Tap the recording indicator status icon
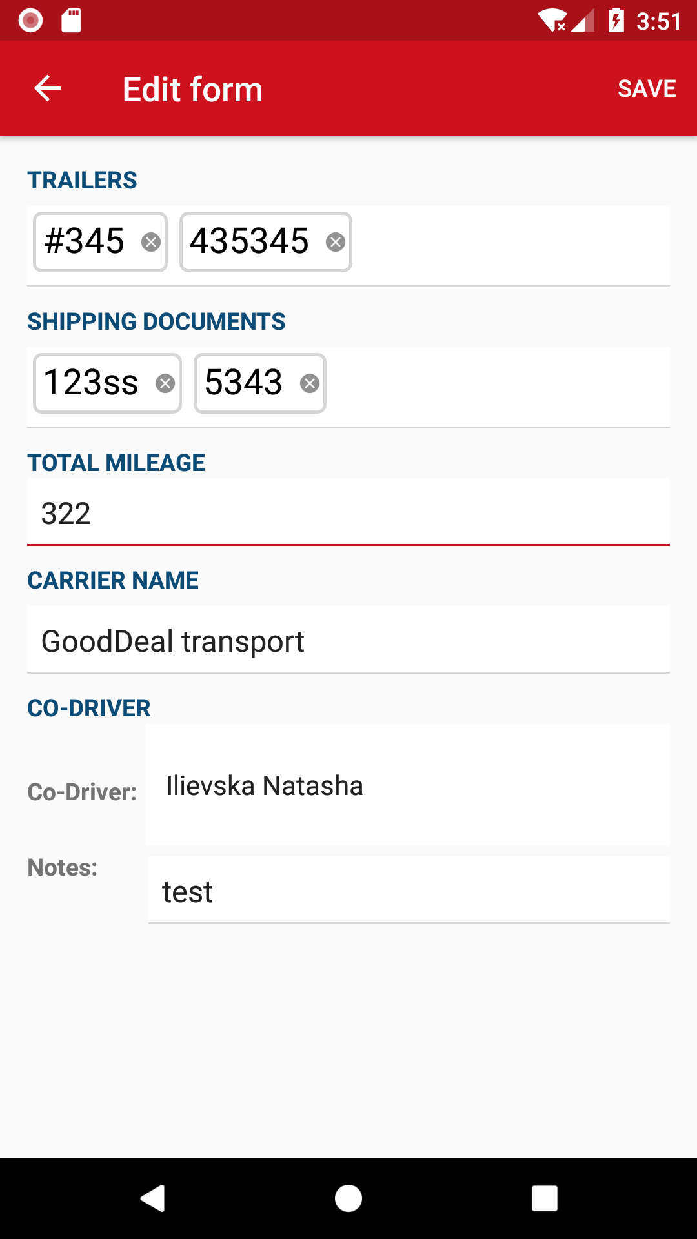Screen dimensions: 697x1239 (x=30, y=21)
